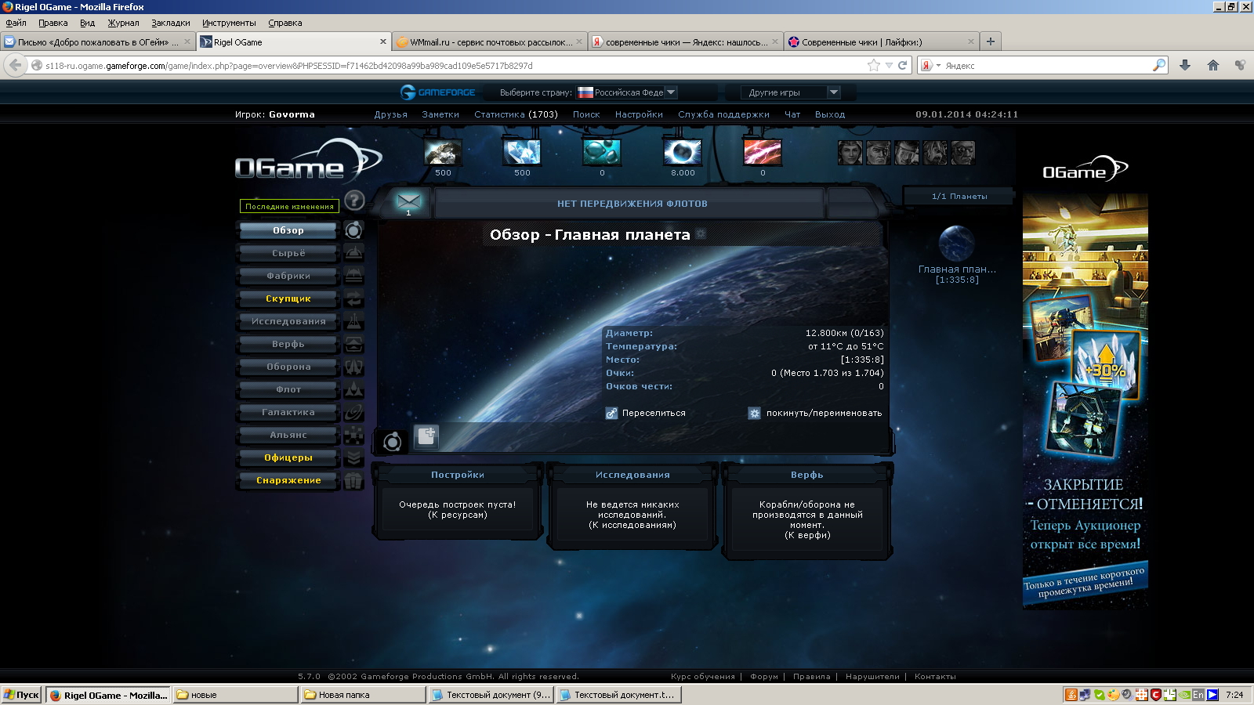Click the icon beside Снаряжение menu

pos(354,479)
